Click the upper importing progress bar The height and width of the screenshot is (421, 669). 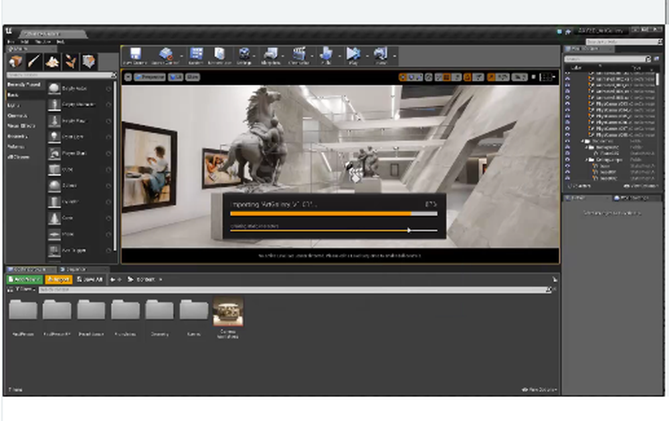(334, 213)
